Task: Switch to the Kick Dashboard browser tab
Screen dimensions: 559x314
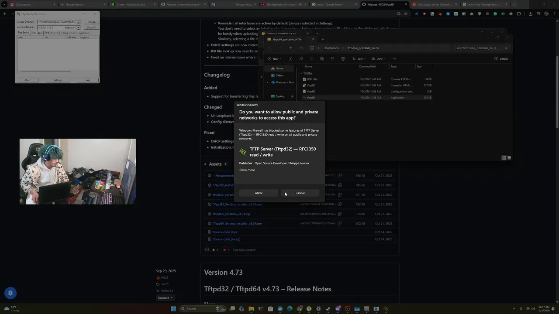Action: coord(133,4)
